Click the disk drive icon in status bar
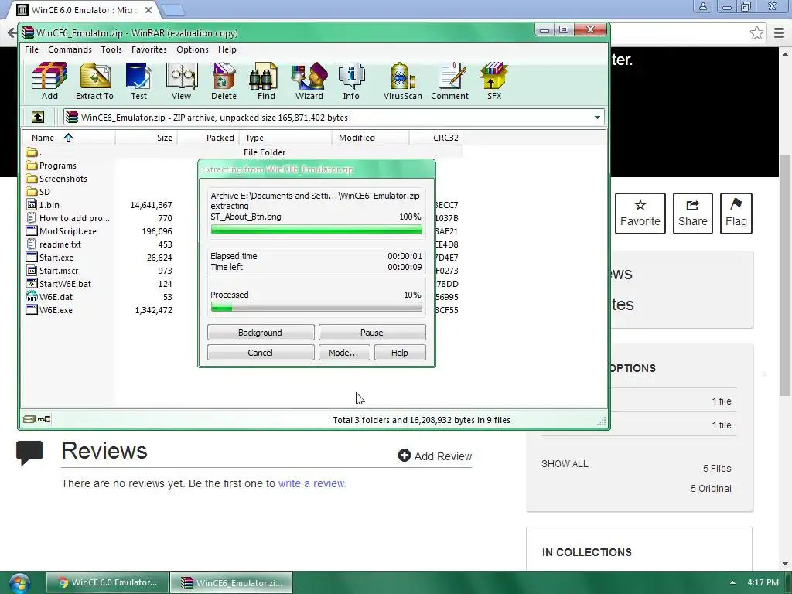The image size is (792, 594). [29, 419]
